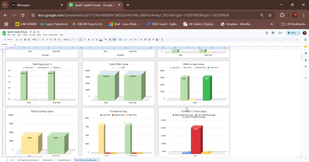309x162 pixels.
Task: Collapse the toolbar with the up chevron
Action: (297, 39)
